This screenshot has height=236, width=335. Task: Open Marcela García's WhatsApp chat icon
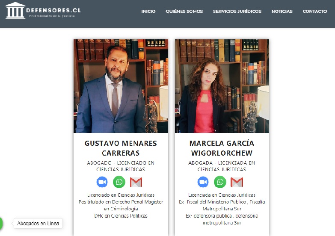220,182
